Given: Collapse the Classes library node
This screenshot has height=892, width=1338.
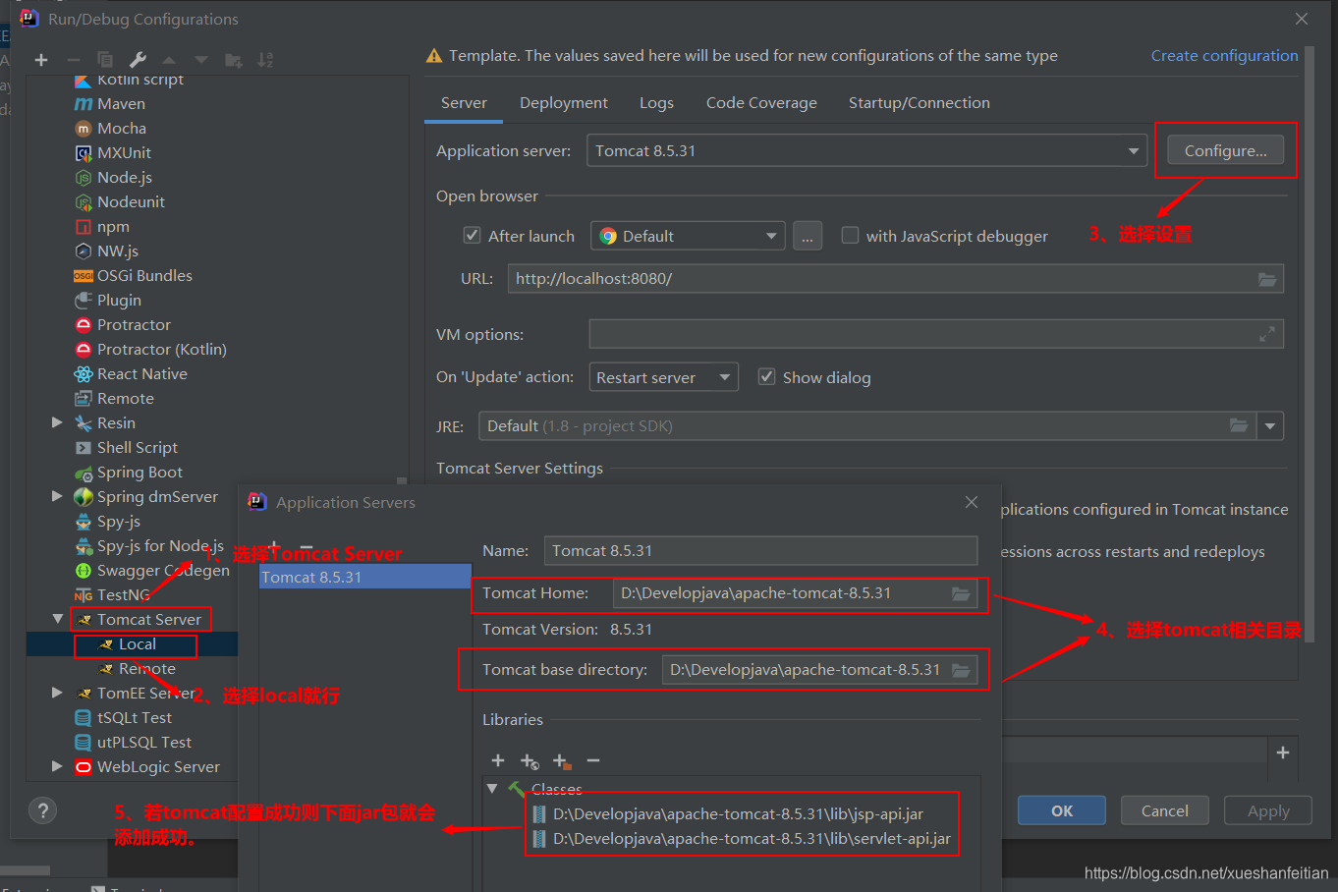Looking at the screenshot, I should click(x=492, y=788).
